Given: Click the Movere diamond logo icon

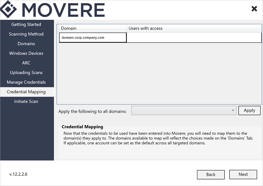Looking at the screenshot, I should (x=8, y=9).
